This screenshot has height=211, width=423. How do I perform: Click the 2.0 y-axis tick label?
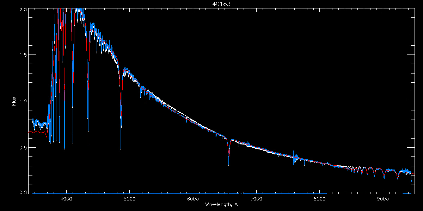coord(22,9)
